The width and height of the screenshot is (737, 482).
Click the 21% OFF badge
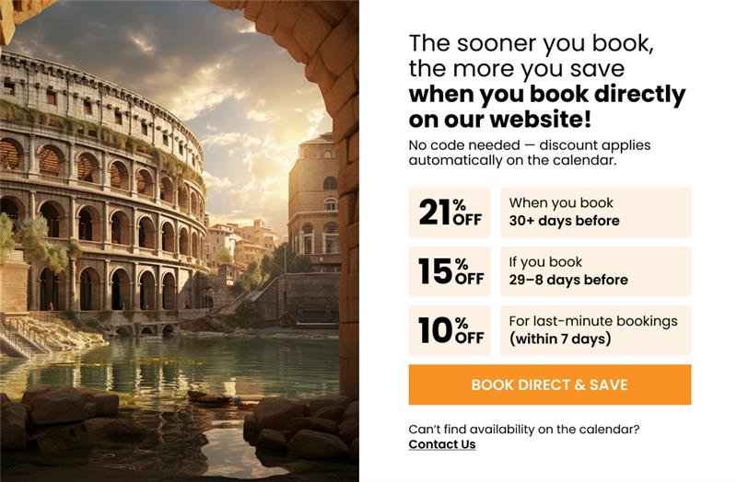[x=450, y=212]
